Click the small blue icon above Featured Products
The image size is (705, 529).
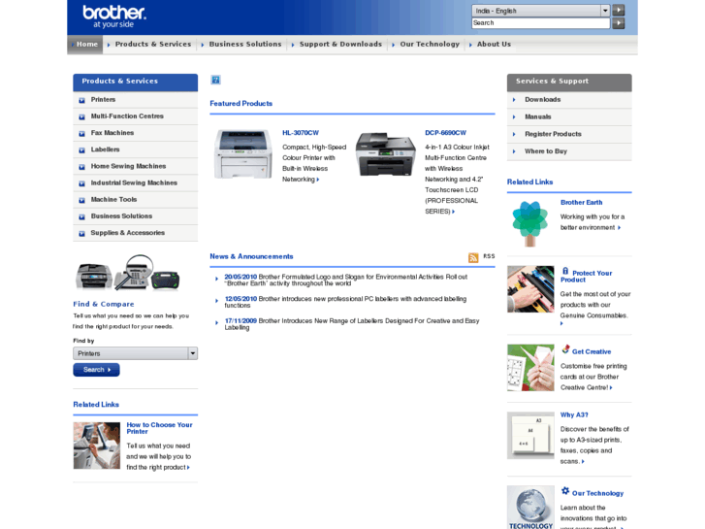[216, 81]
